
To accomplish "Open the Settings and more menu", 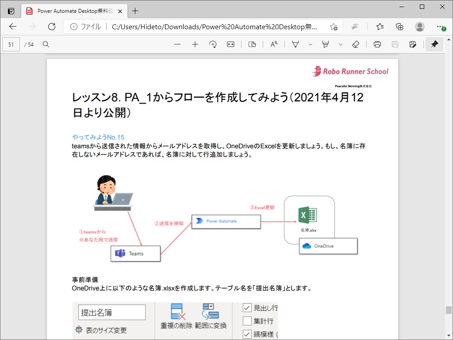I will point(440,27).
